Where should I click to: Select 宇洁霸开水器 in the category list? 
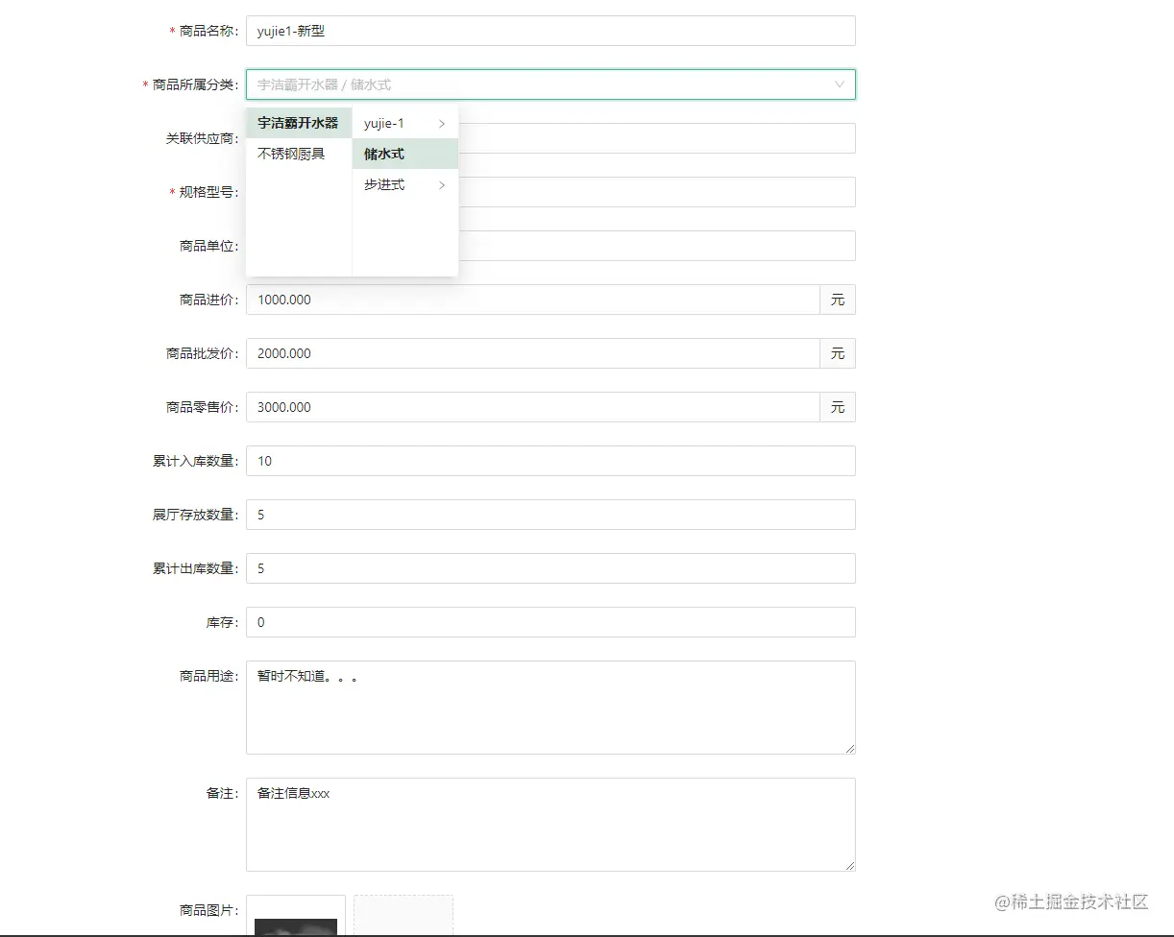click(x=299, y=123)
